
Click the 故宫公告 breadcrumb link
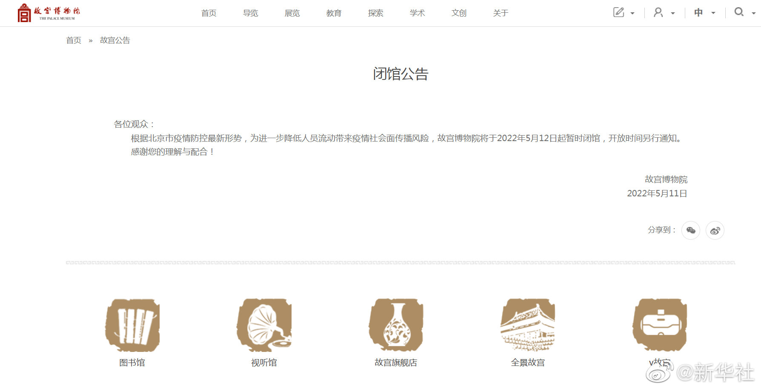click(115, 40)
